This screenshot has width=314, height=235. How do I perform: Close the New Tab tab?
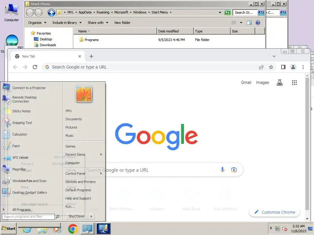click(80, 56)
